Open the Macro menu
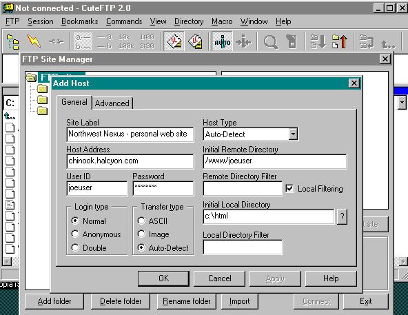This screenshot has height=315, width=408. click(222, 21)
